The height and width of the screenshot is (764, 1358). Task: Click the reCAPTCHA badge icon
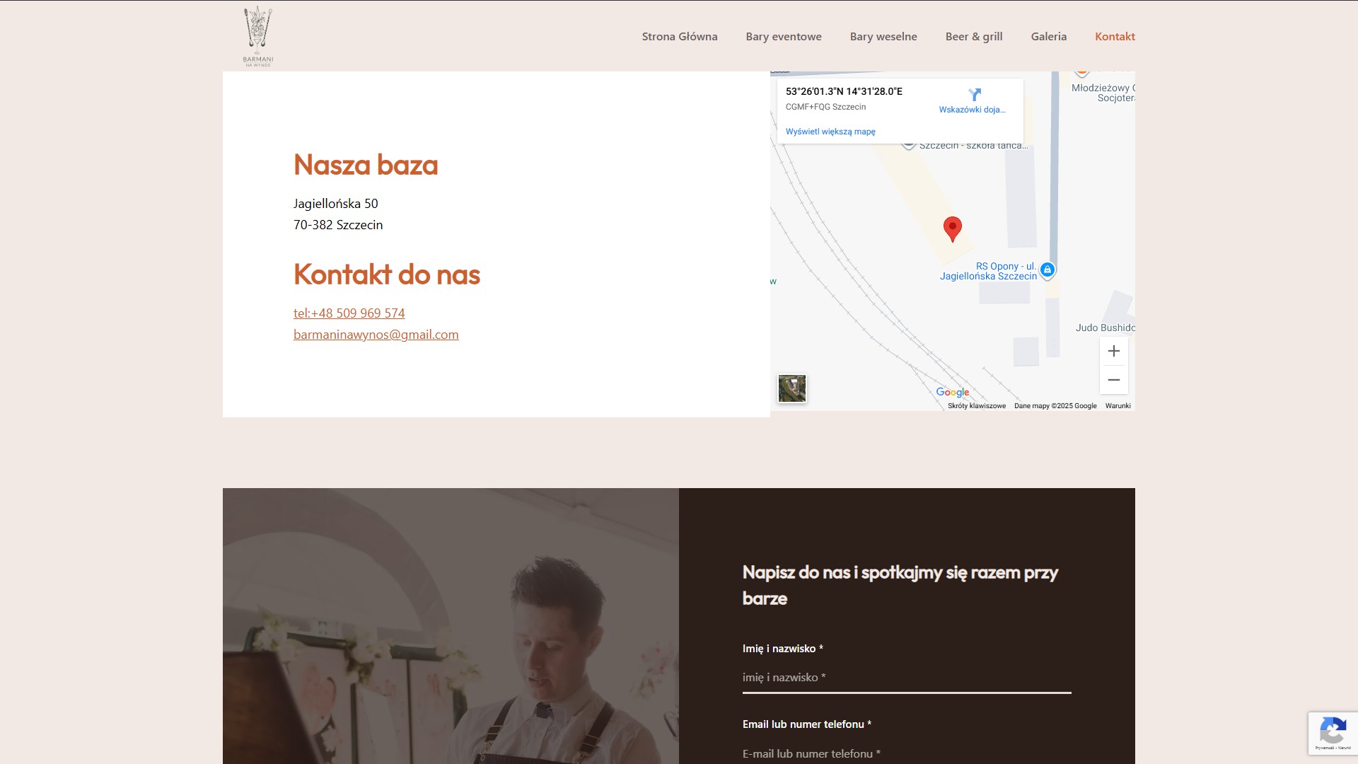(1333, 731)
